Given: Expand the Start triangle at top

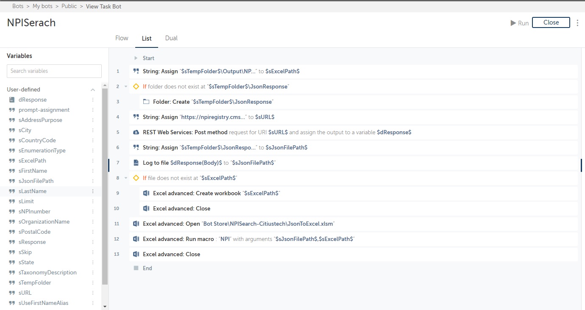Looking at the screenshot, I should pyautogui.click(x=136, y=58).
